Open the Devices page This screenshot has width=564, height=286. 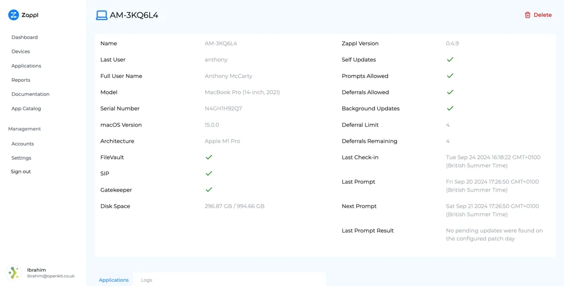tap(20, 51)
